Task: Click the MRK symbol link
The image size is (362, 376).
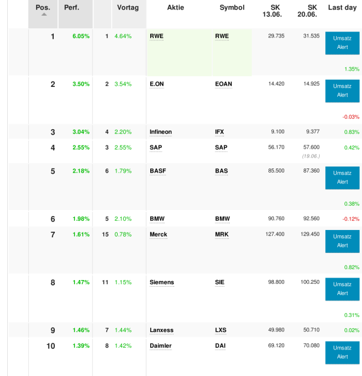Action: 221,234
